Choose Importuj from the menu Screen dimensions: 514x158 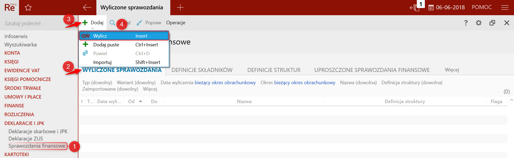124,62
